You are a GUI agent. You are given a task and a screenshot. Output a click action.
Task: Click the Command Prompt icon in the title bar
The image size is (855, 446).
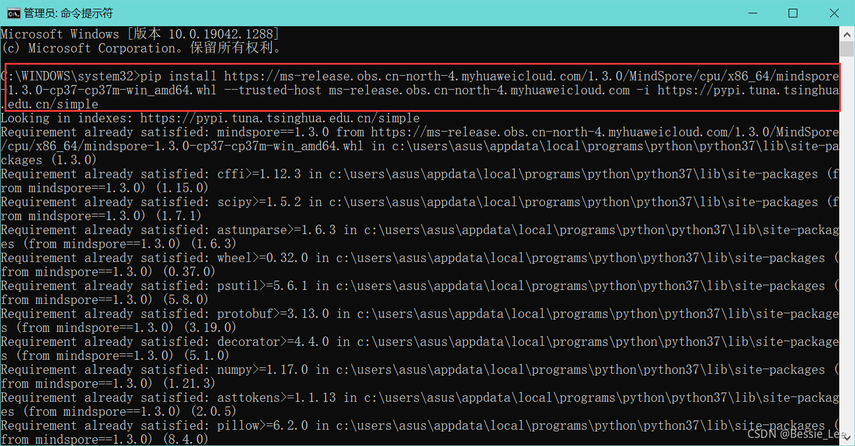(14, 13)
